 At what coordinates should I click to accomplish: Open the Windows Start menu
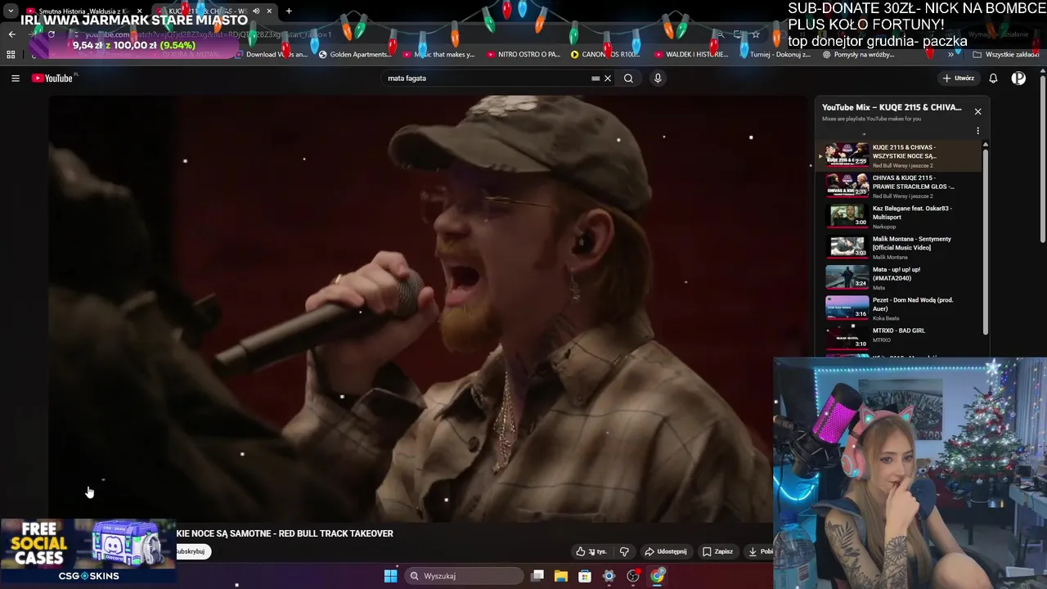(391, 576)
